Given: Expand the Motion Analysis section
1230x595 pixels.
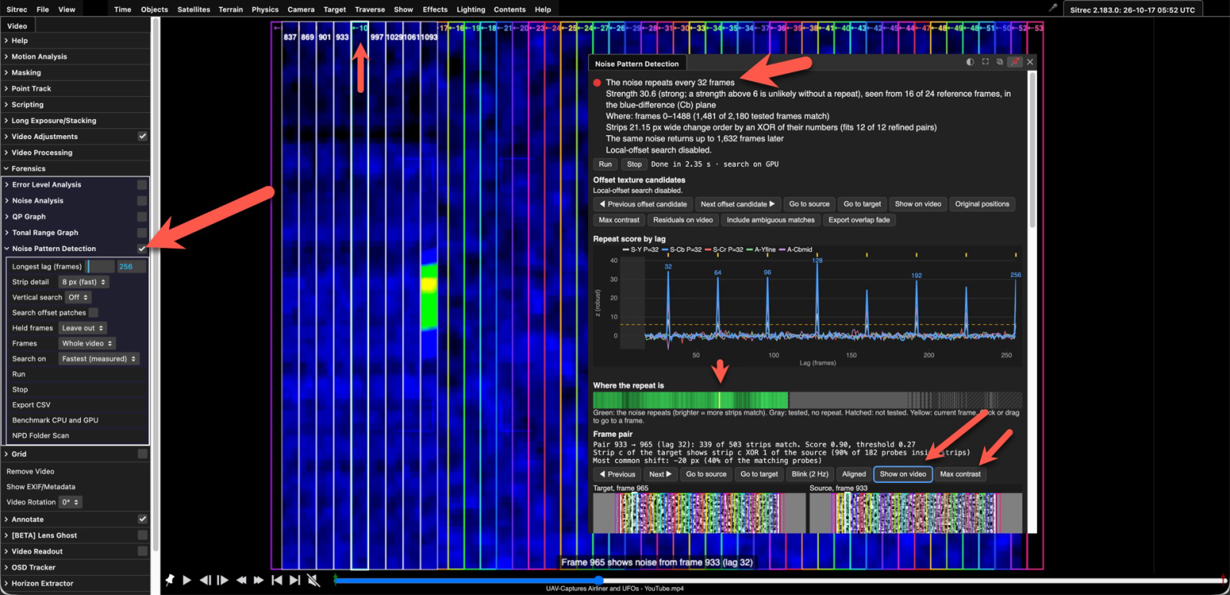Looking at the screenshot, I should [39, 57].
